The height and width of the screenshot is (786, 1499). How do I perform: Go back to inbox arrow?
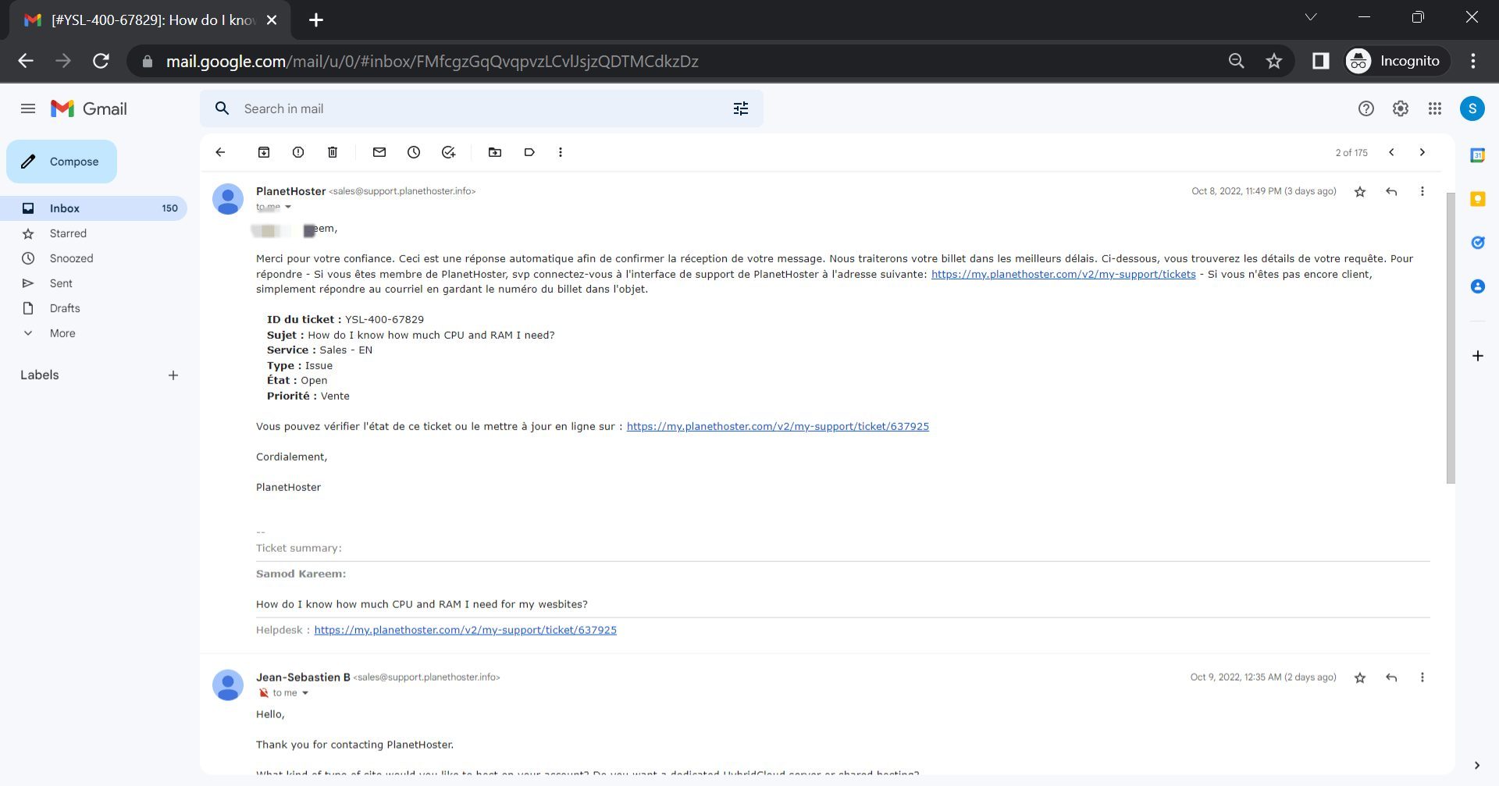point(220,152)
